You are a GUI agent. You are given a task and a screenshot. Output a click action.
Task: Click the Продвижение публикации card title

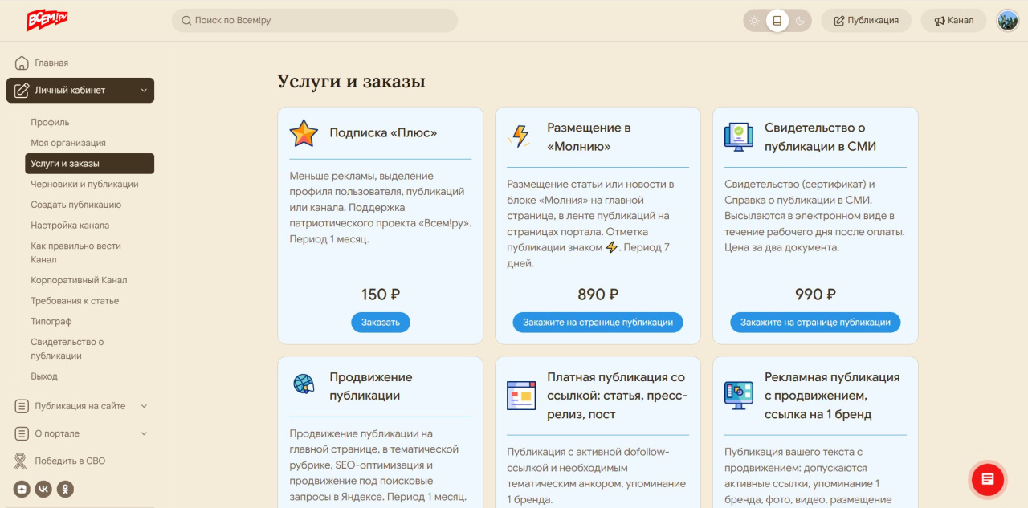click(x=371, y=387)
